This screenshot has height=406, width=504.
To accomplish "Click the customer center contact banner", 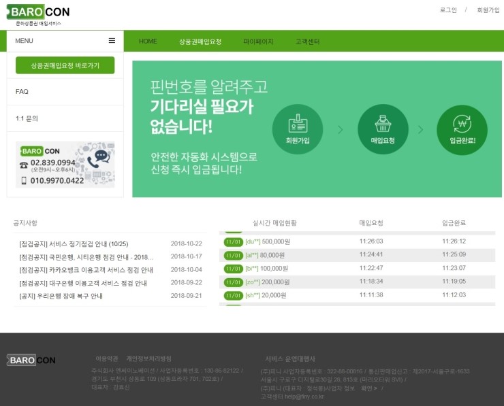I will (65, 165).
